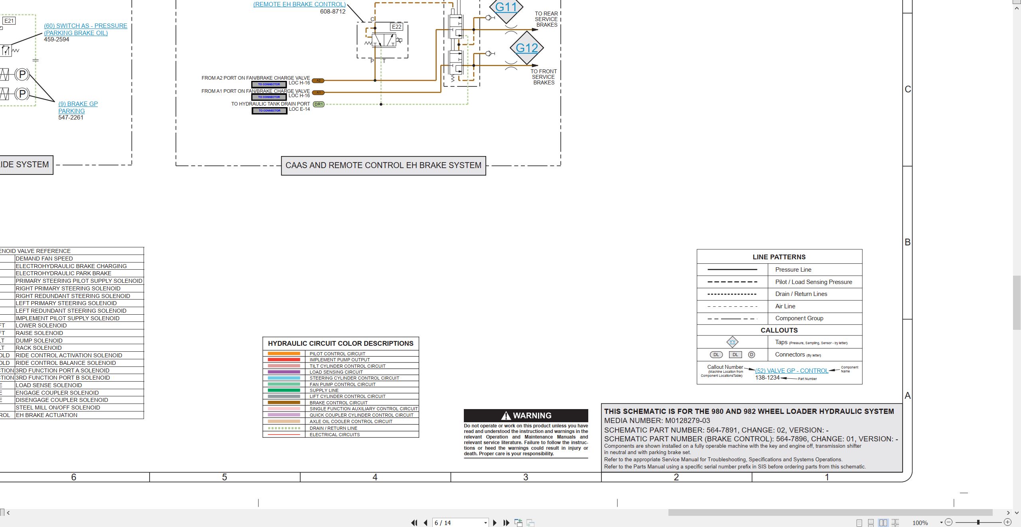Click the A1 connector pill
The height and width of the screenshot is (527, 1021).
coord(318,93)
